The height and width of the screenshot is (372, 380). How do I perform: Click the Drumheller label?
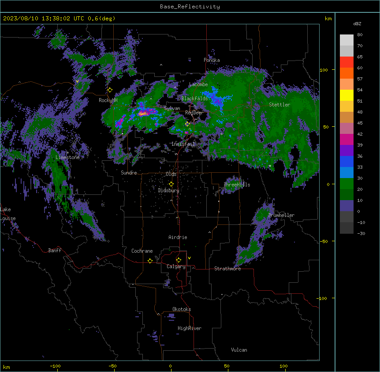tap(281, 215)
